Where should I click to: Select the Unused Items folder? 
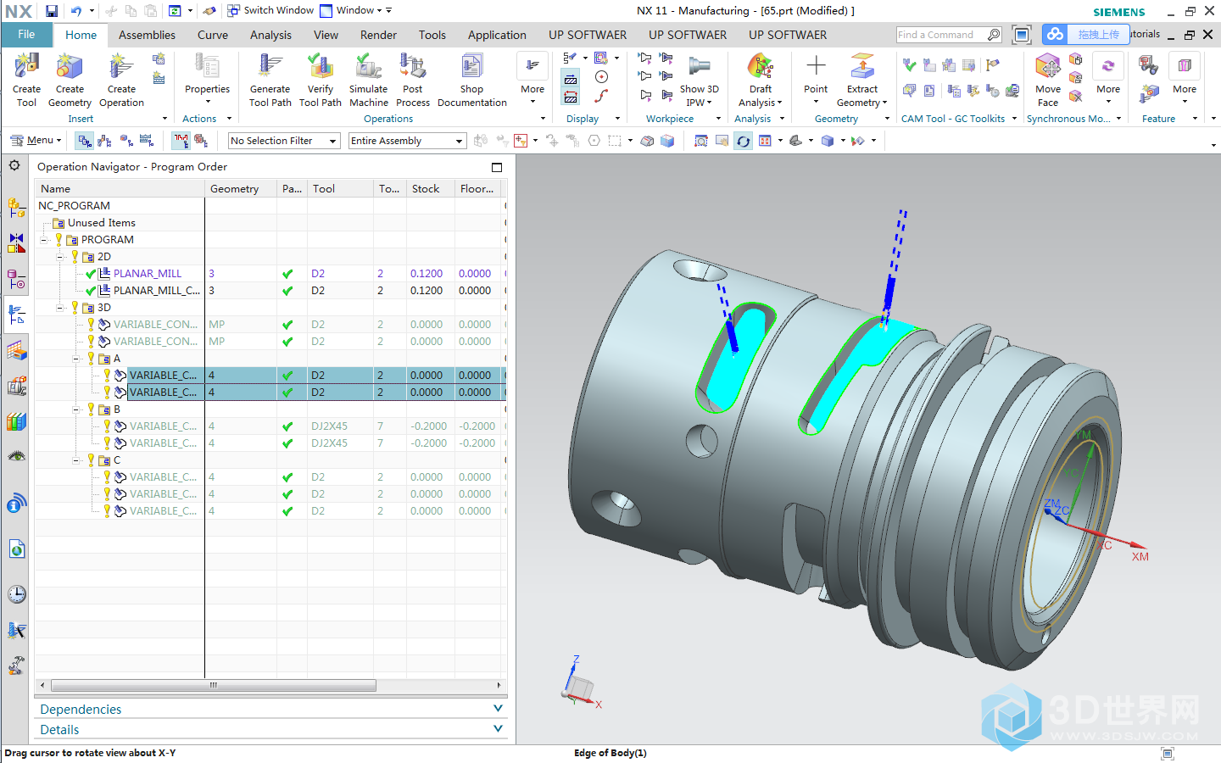tap(101, 223)
